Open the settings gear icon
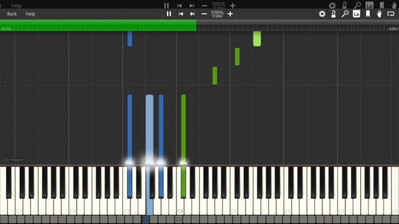This screenshot has height=224, width=399. point(322,14)
